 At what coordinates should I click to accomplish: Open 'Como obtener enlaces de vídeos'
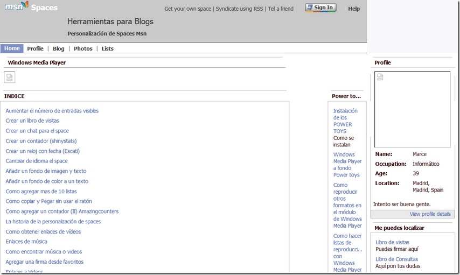coord(43,231)
